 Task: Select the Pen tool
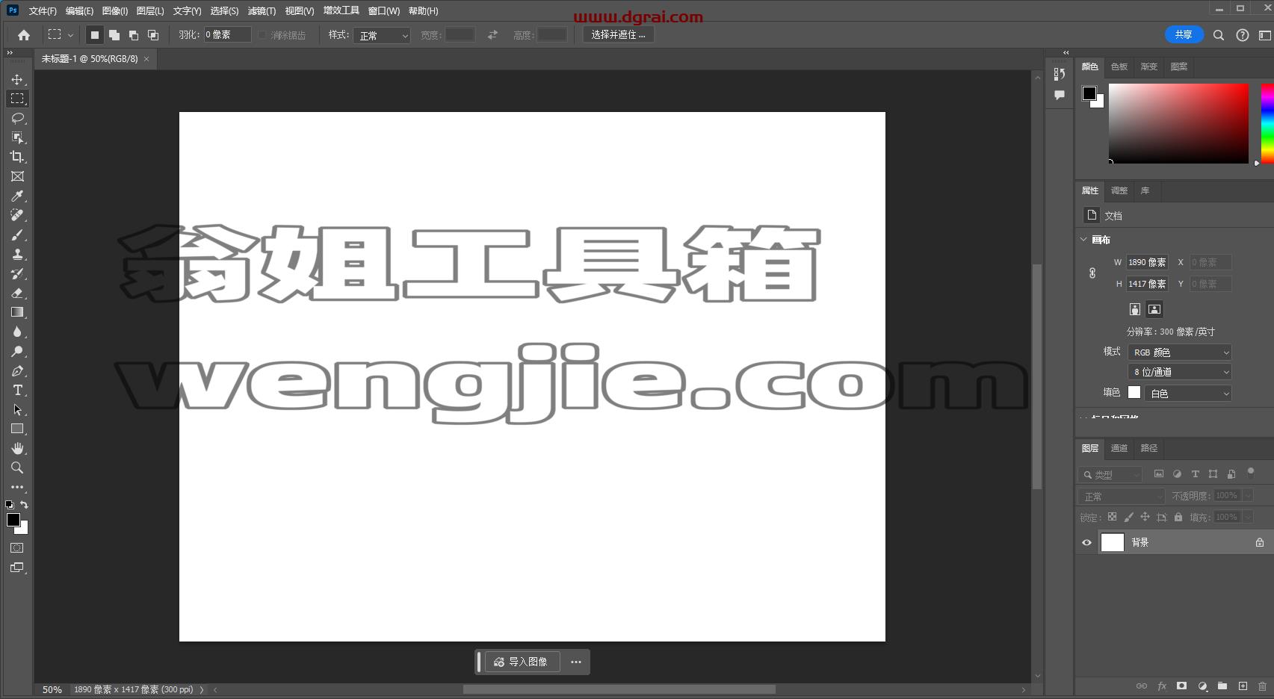(x=17, y=370)
